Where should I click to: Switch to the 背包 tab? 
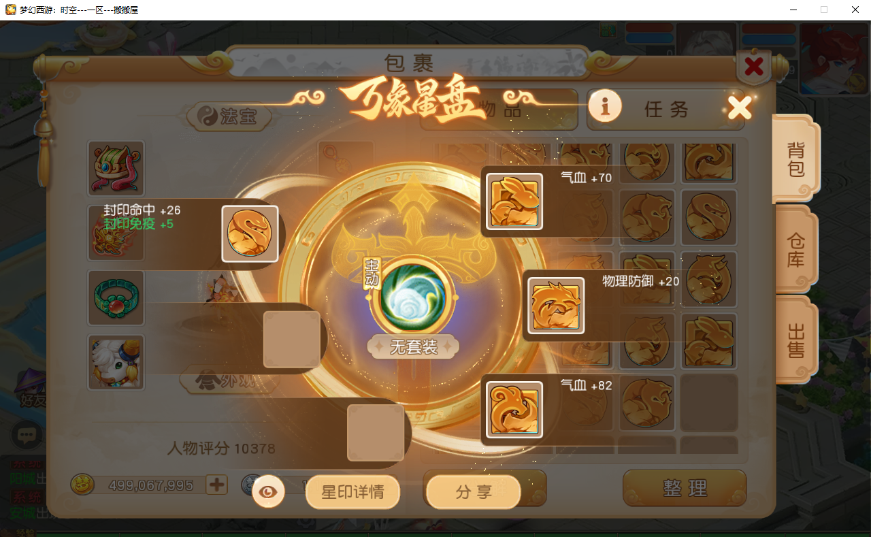pos(795,159)
